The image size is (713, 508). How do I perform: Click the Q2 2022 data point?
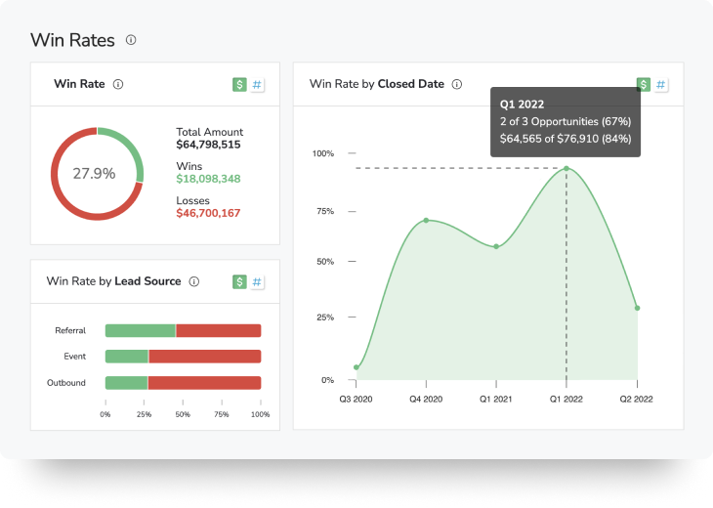(x=637, y=308)
